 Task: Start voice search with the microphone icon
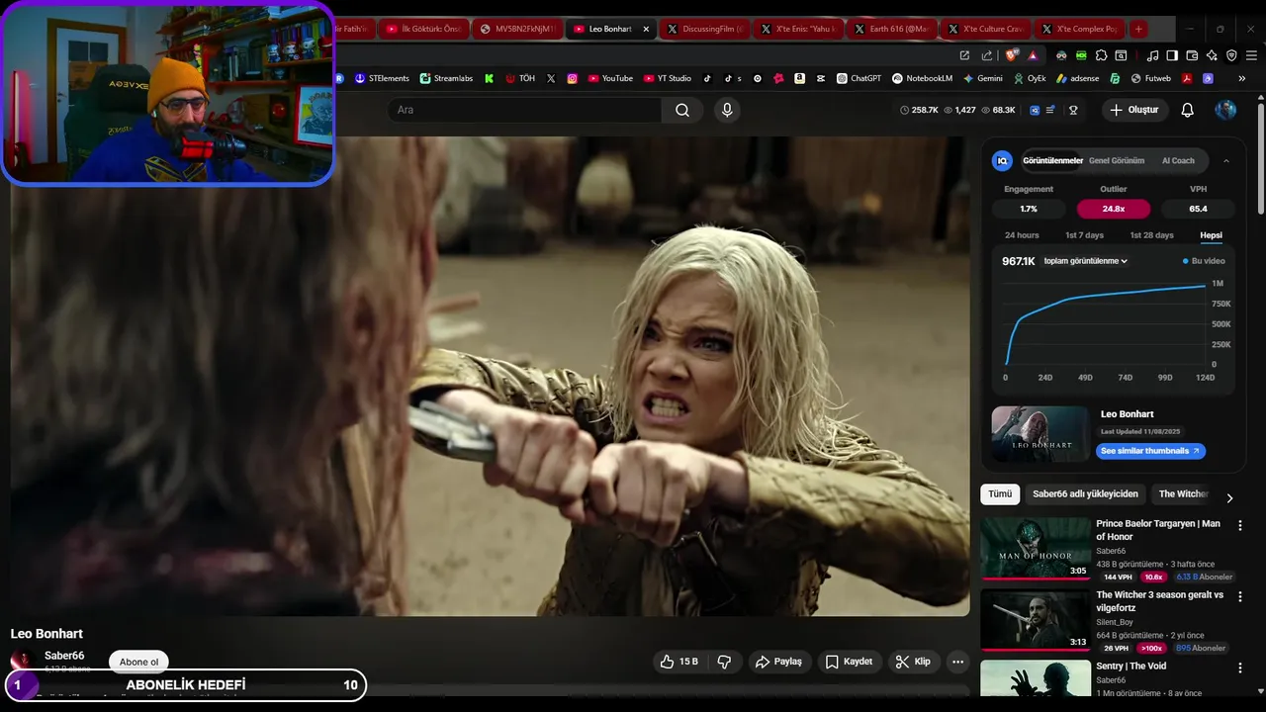[x=727, y=110]
